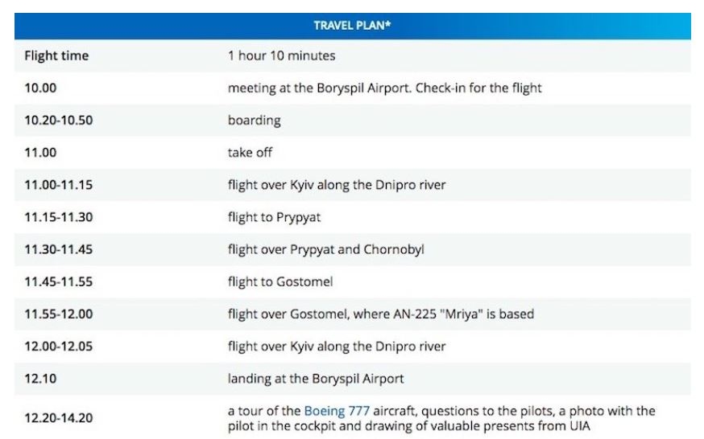704x439 pixels.
Task: Click the Boryspil Airport check-in meeting description
Action: click(384, 88)
